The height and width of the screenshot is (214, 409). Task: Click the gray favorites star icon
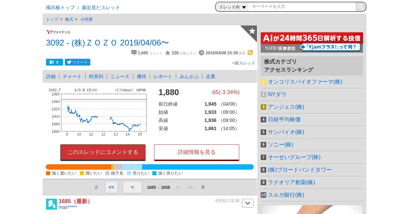click(x=168, y=53)
